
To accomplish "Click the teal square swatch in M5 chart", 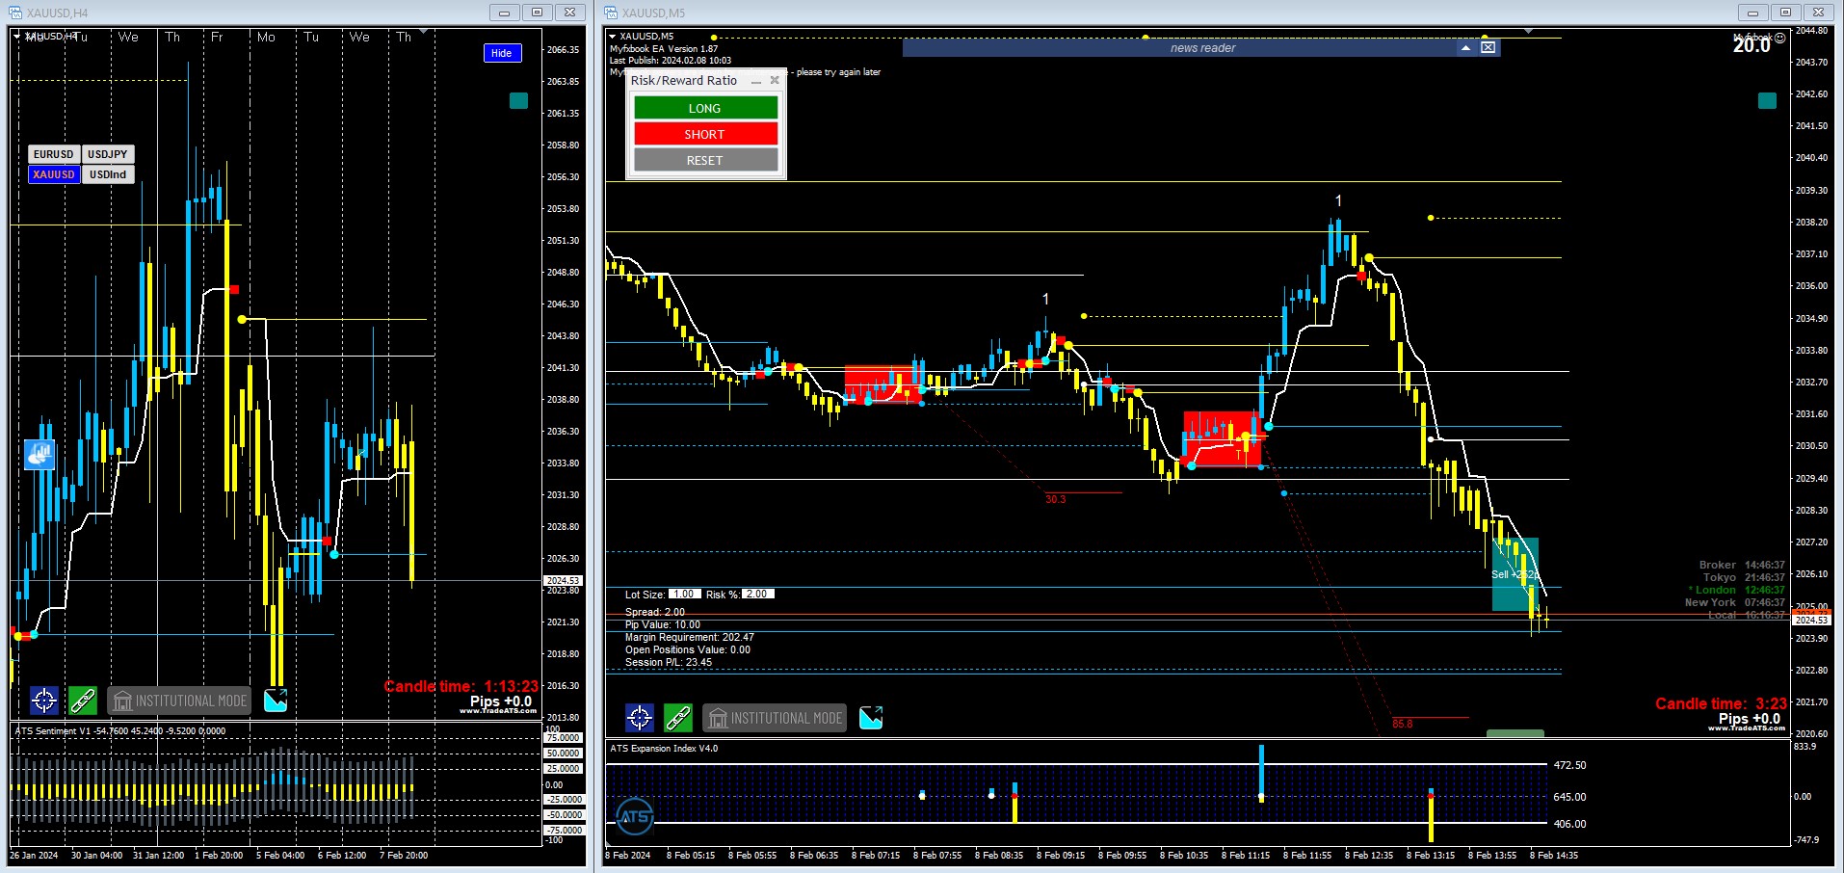I will point(1767,101).
